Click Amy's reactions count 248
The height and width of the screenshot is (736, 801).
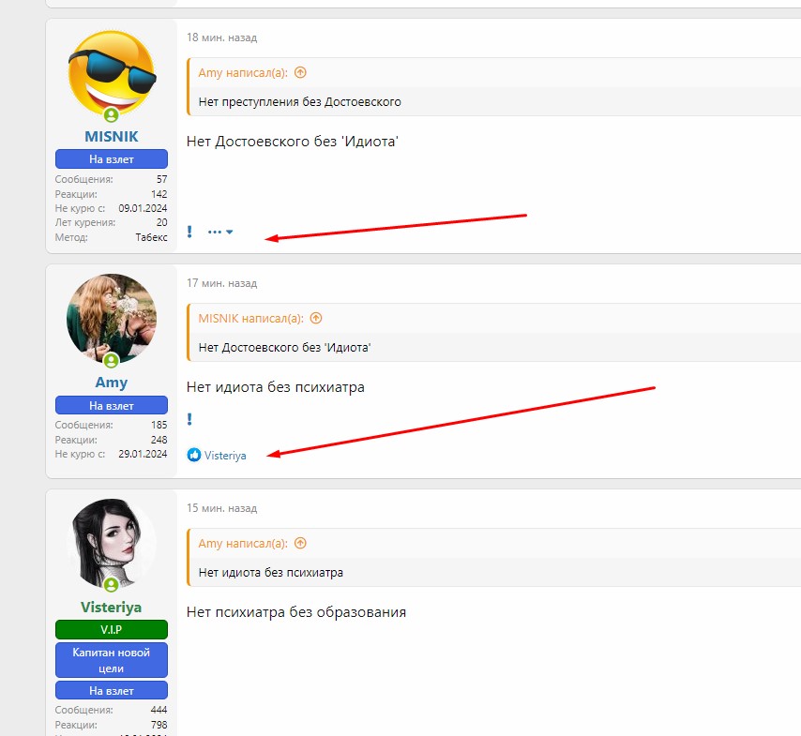tap(159, 439)
